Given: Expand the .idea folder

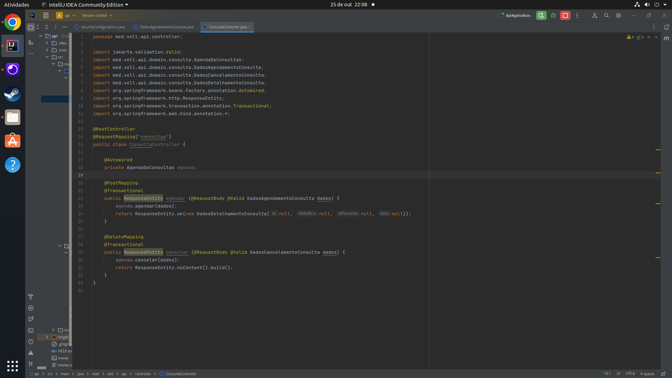Looking at the screenshot, I should click(x=47, y=43).
